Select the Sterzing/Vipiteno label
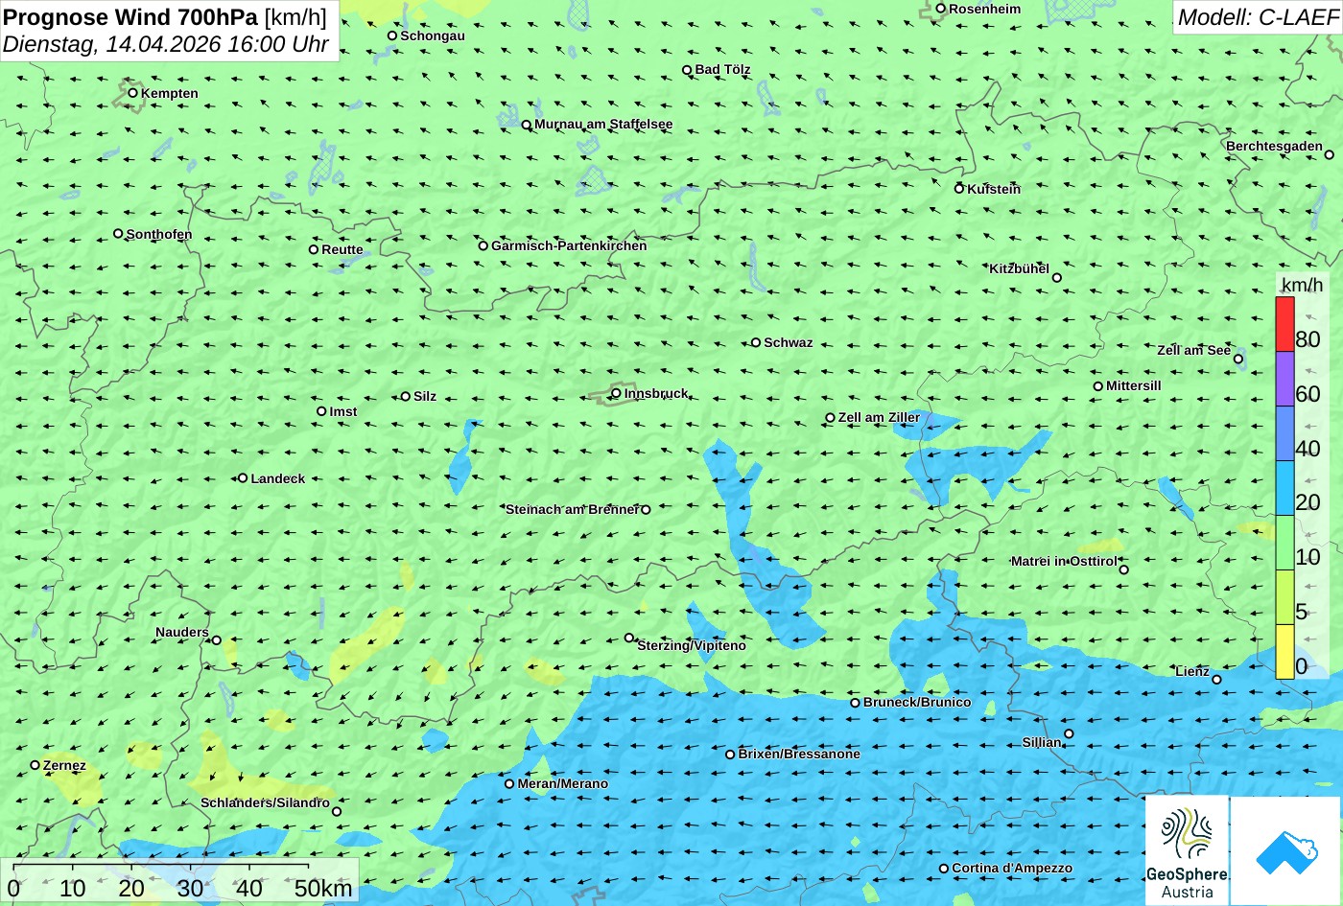Viewport: 1343px width, 906px height. pyautogui.click(x=692, y=645)
